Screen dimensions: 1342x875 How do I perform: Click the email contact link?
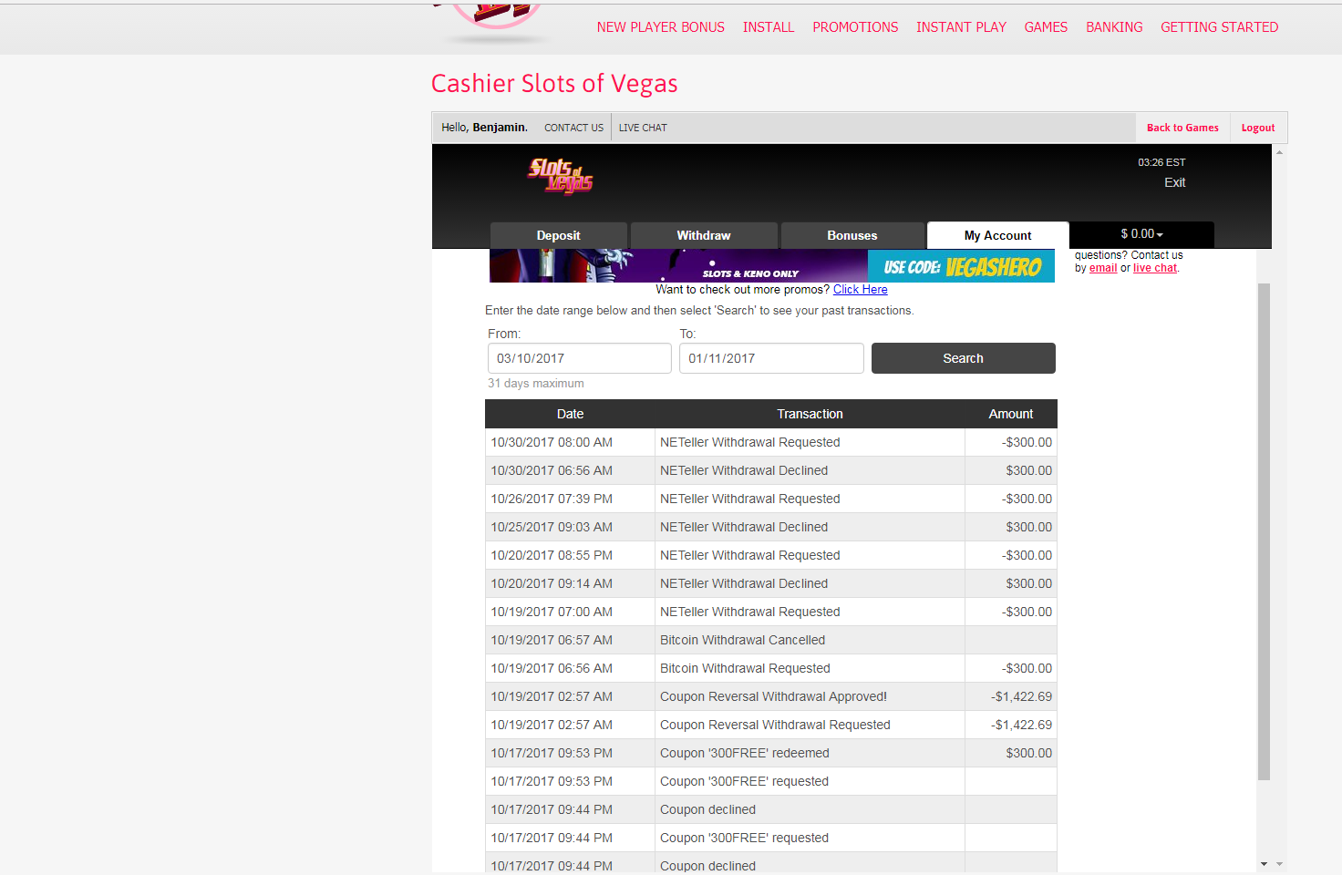coord(1103,268)
